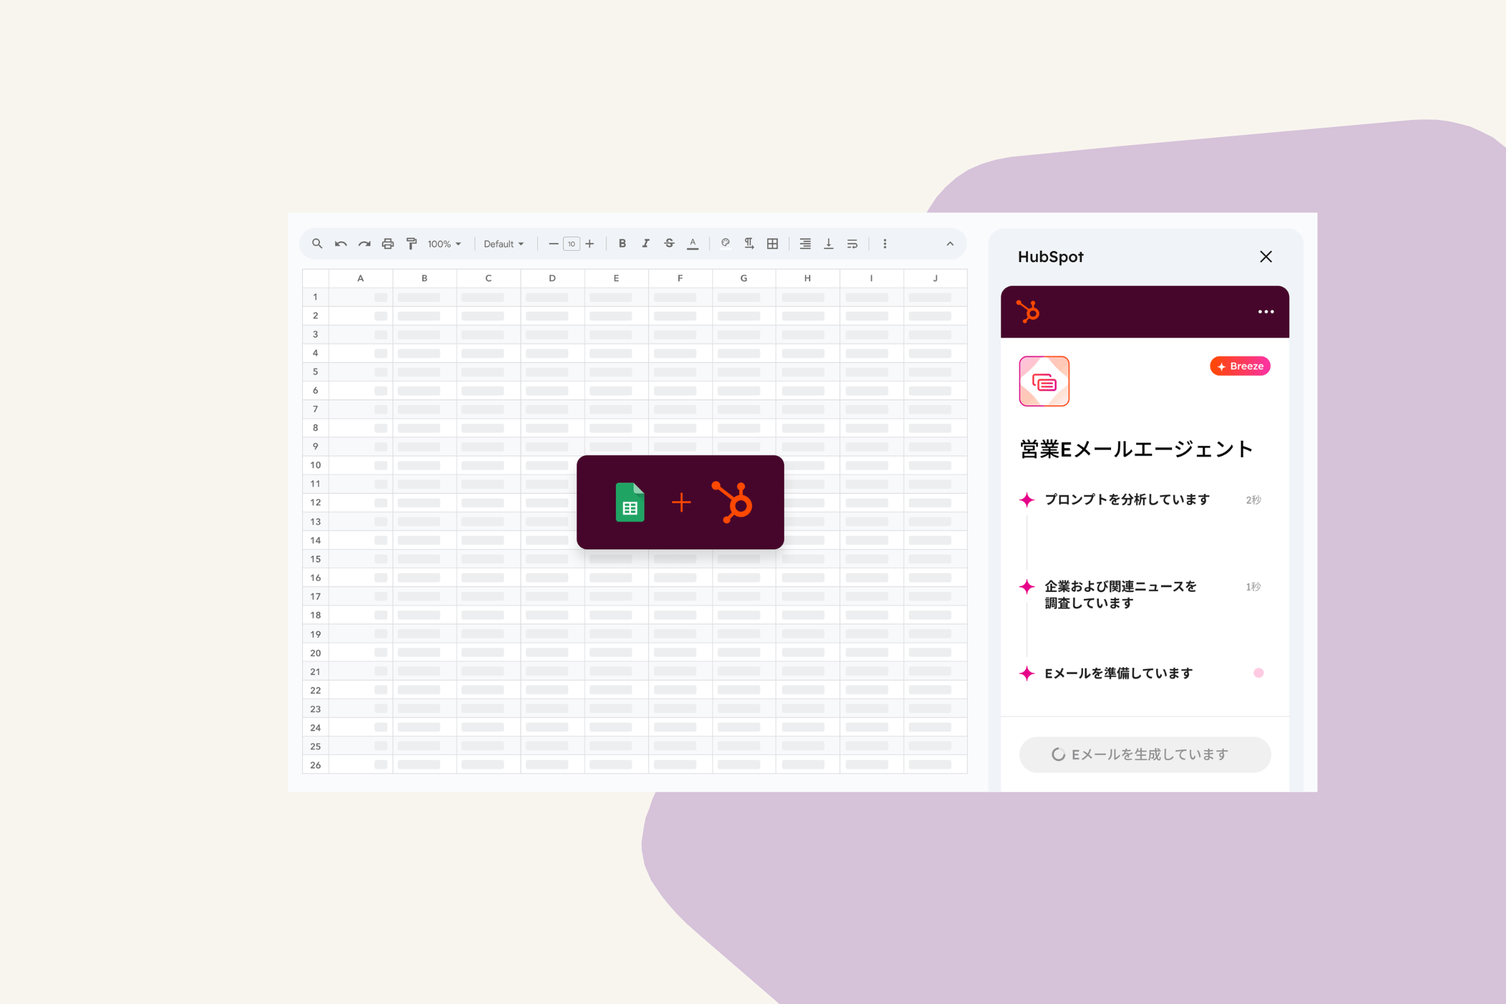The image size is (1506, 1004).
Task: Undo the last action
Action: coord(340,243)
